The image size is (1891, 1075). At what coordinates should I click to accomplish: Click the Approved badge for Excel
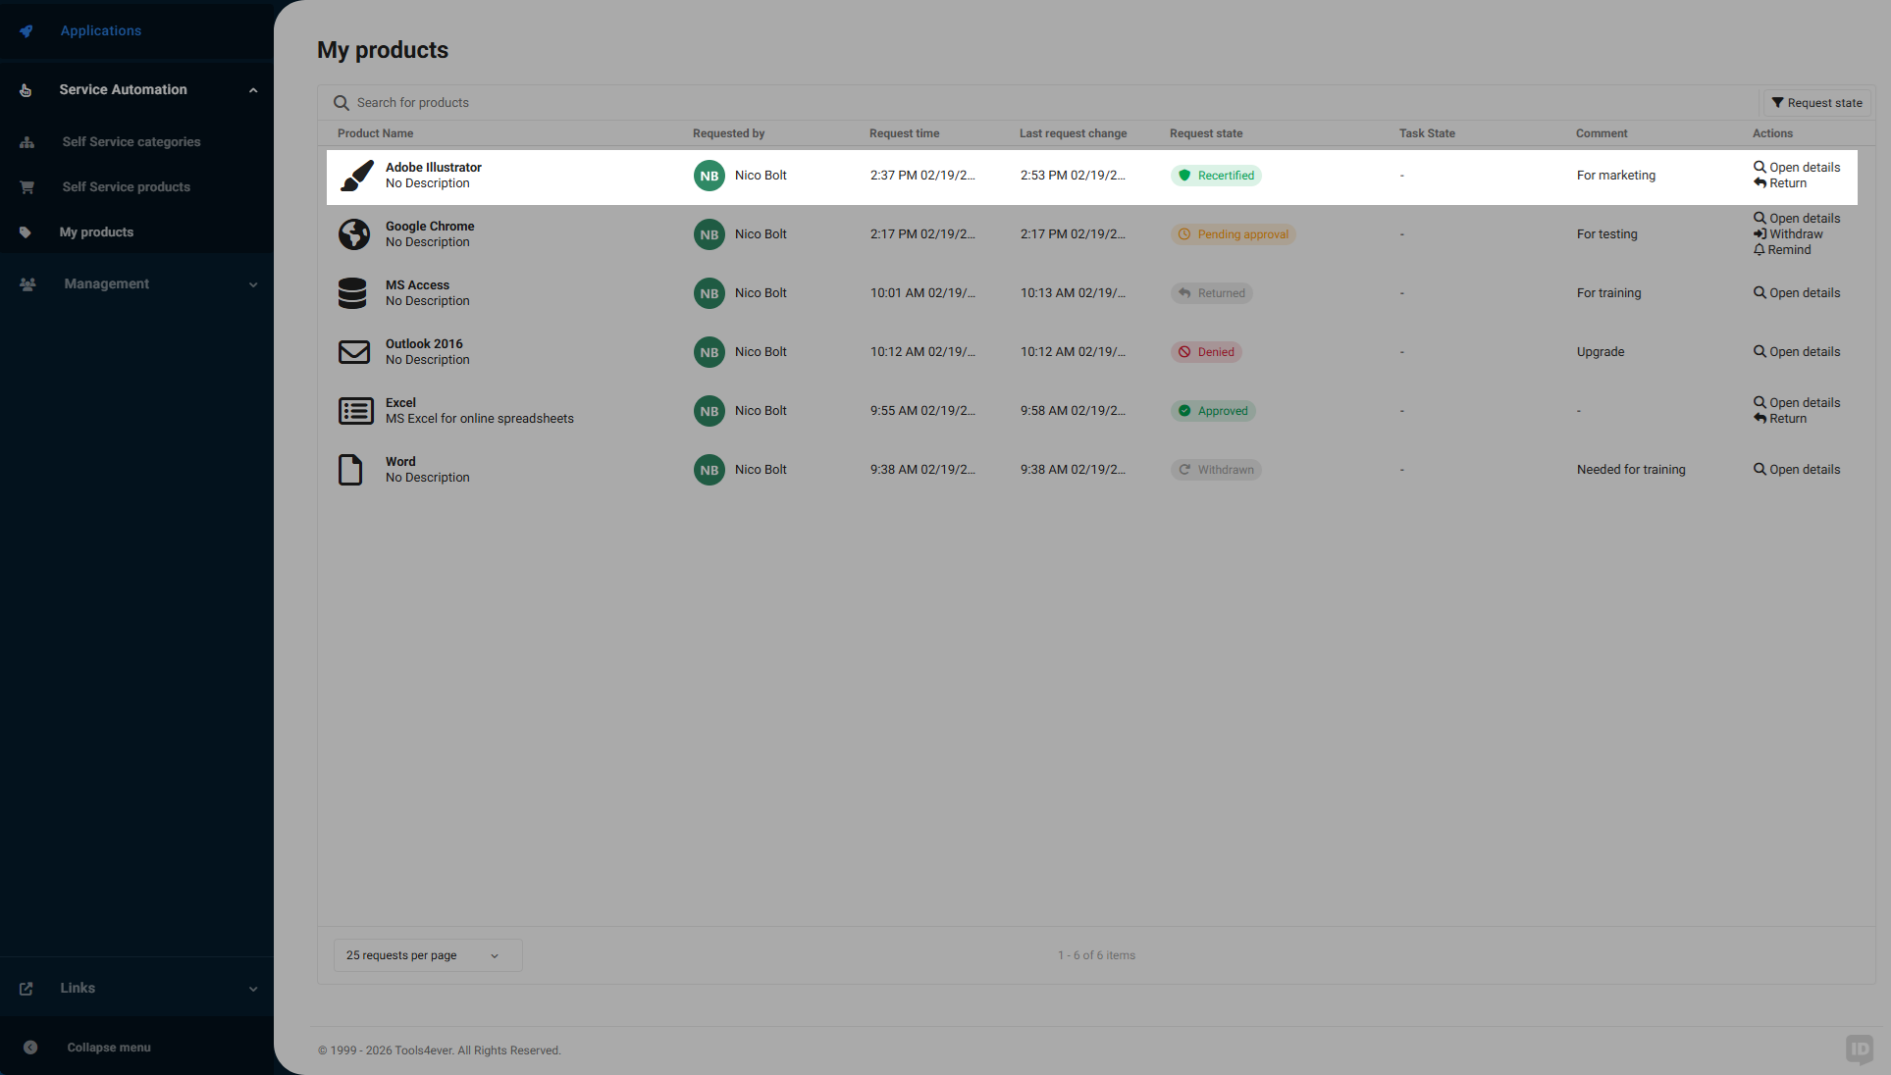coord(1213,410)
